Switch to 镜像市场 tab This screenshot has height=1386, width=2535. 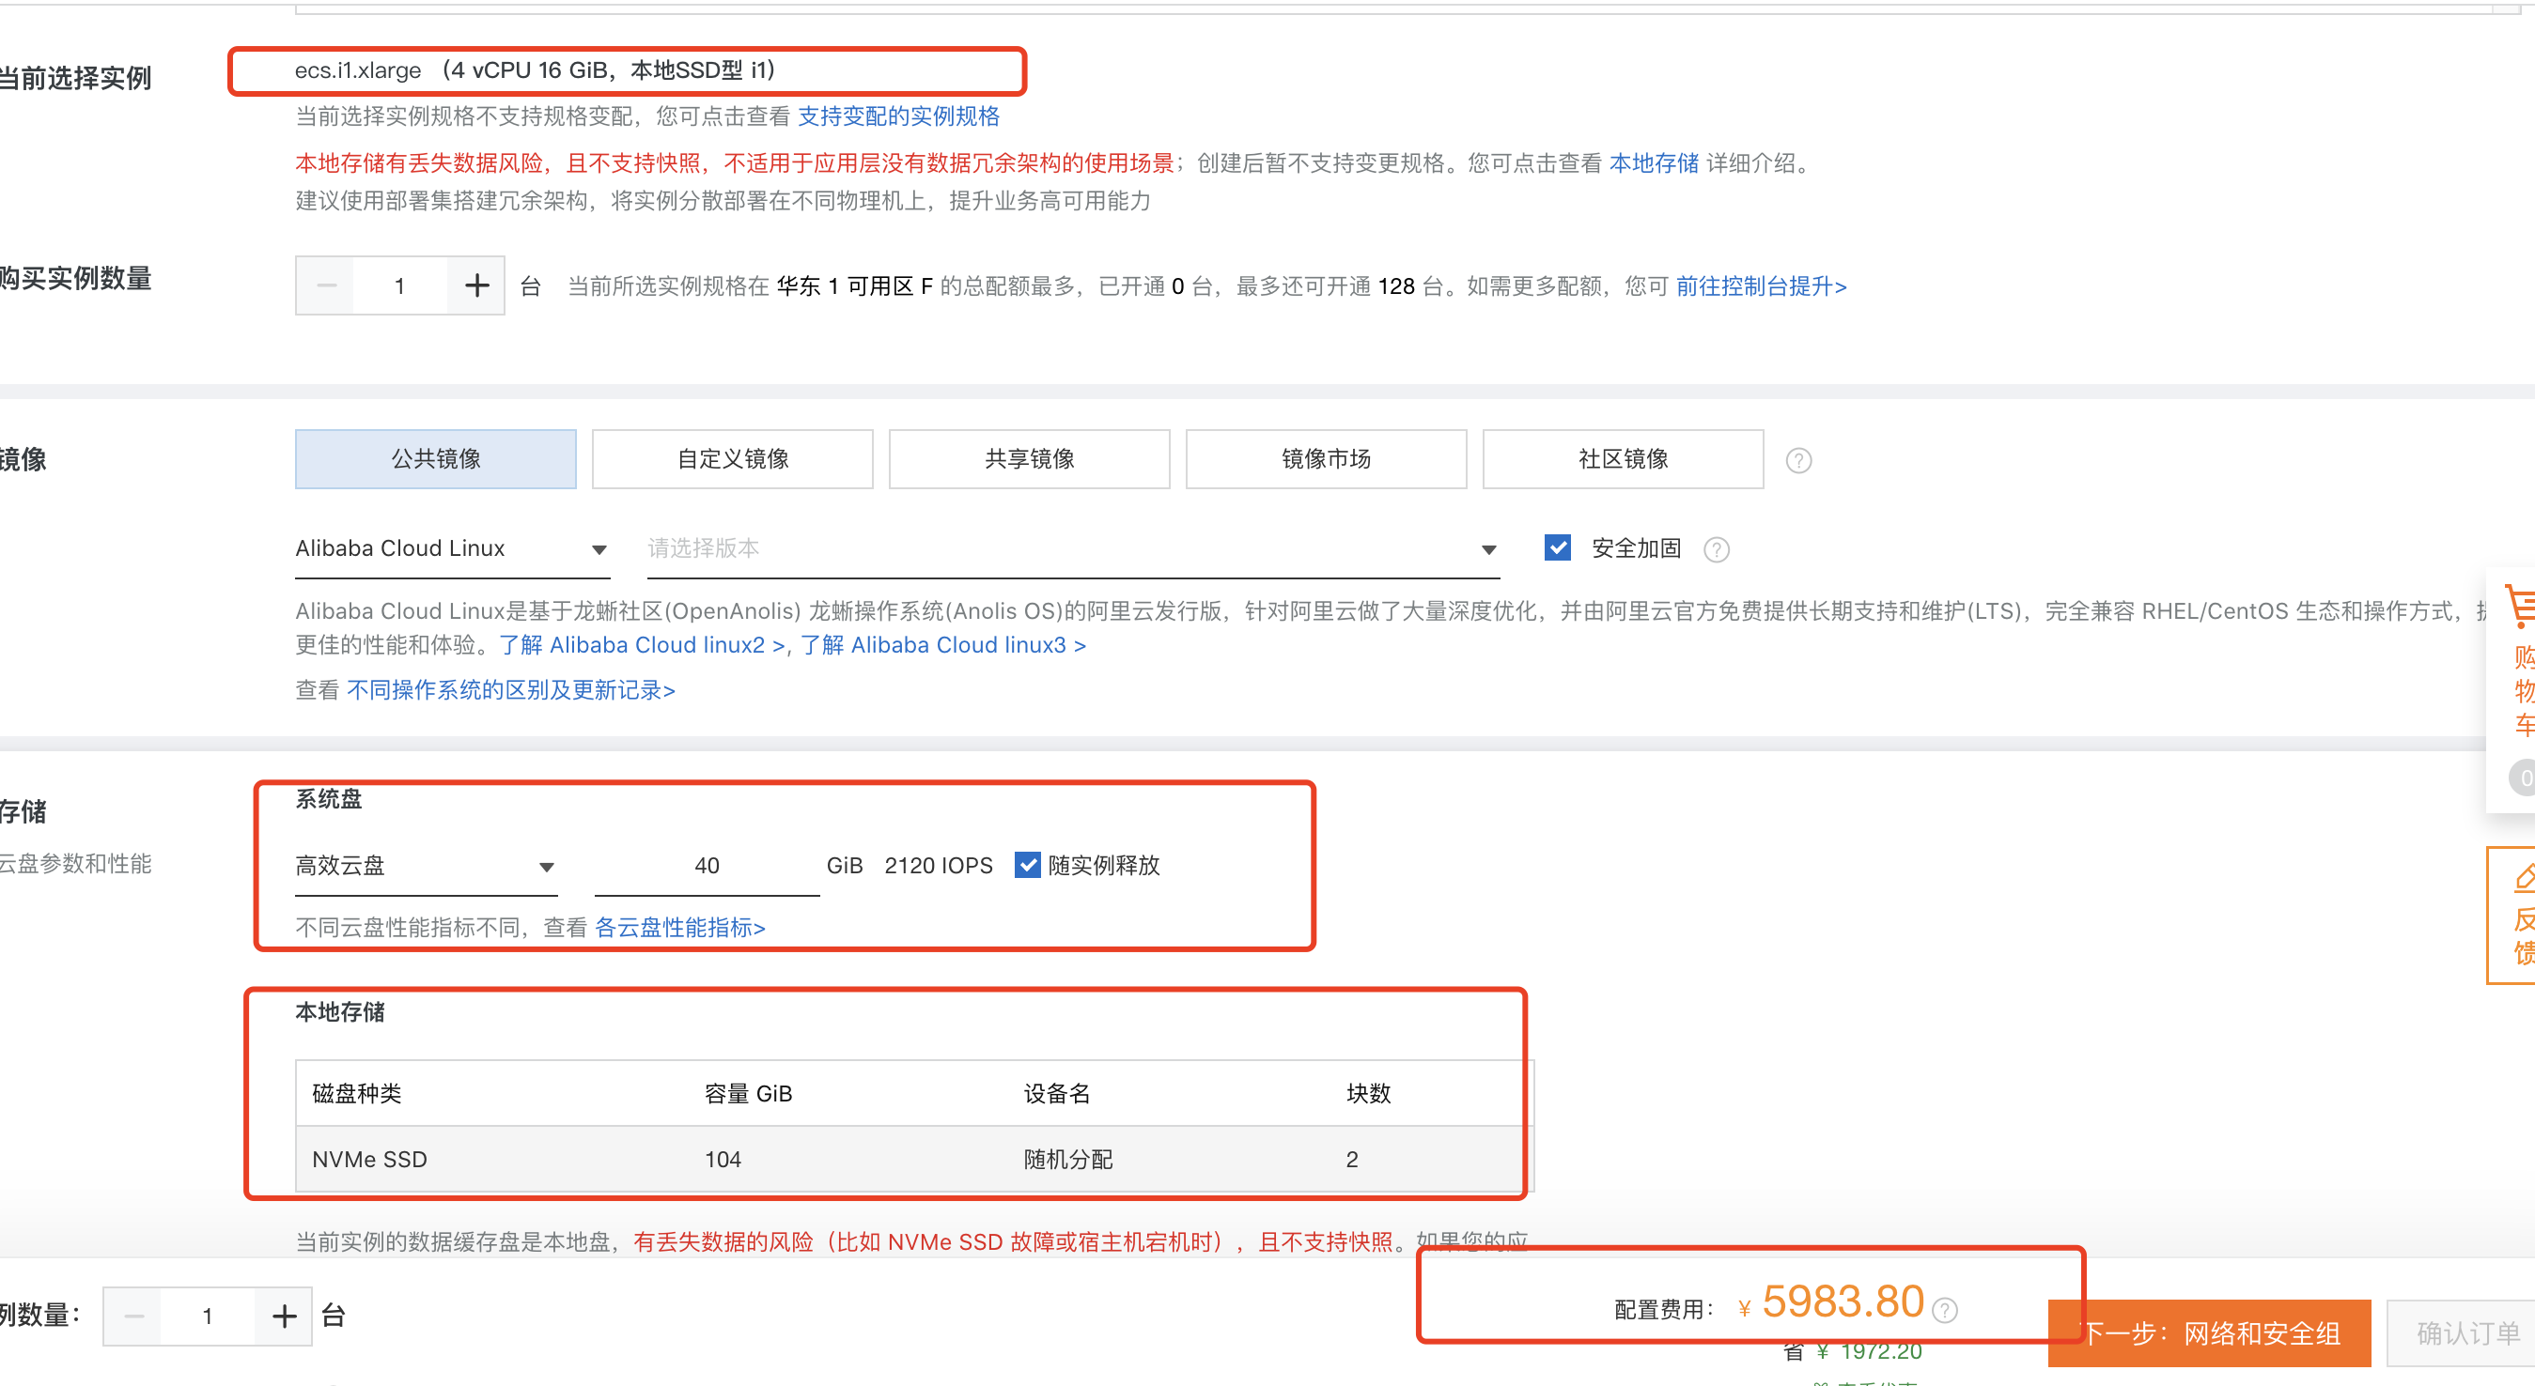tap(1326, 459)
